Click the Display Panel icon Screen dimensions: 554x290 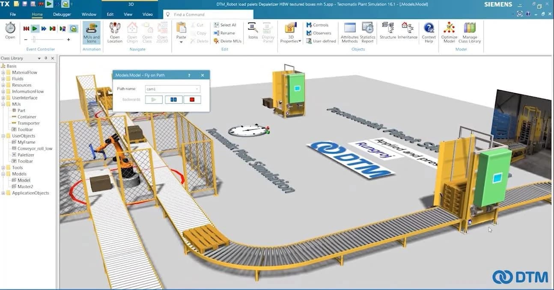[268, 33]
